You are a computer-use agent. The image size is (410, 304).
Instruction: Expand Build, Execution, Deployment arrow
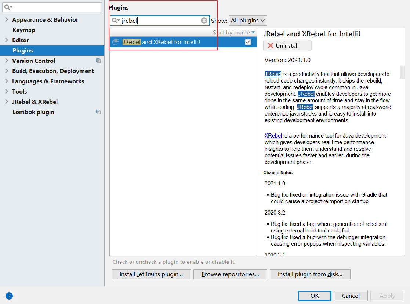tap(7, 71)
